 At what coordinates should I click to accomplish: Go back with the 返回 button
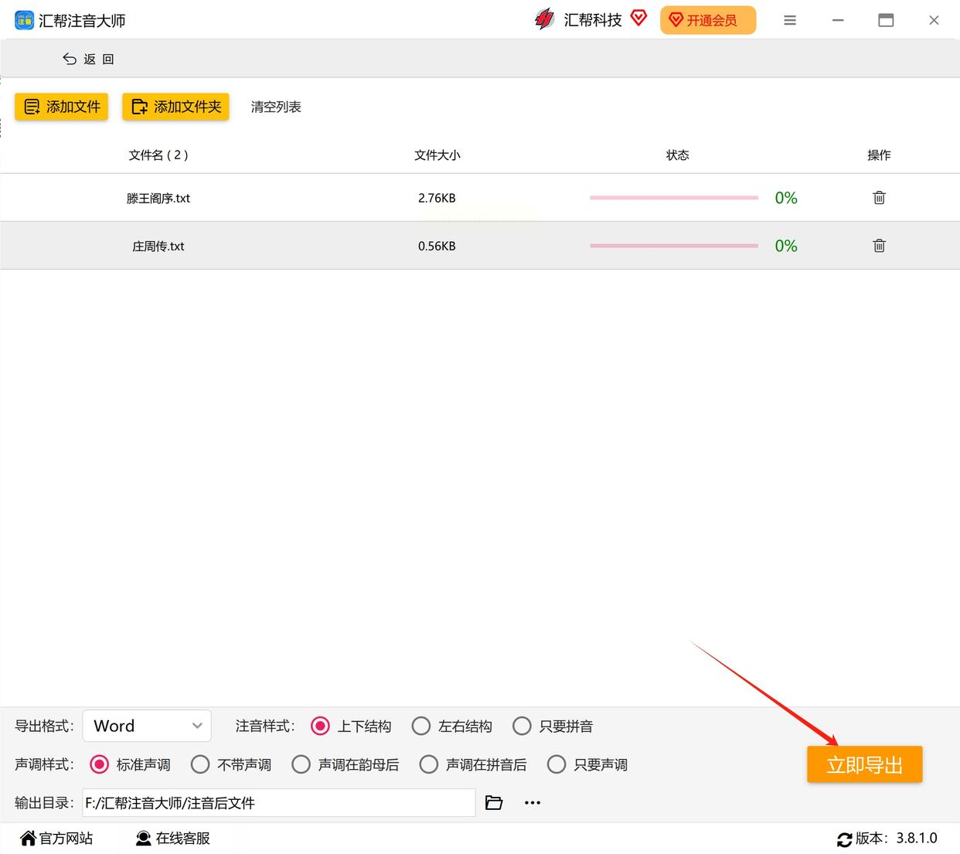tap(88, 59)
